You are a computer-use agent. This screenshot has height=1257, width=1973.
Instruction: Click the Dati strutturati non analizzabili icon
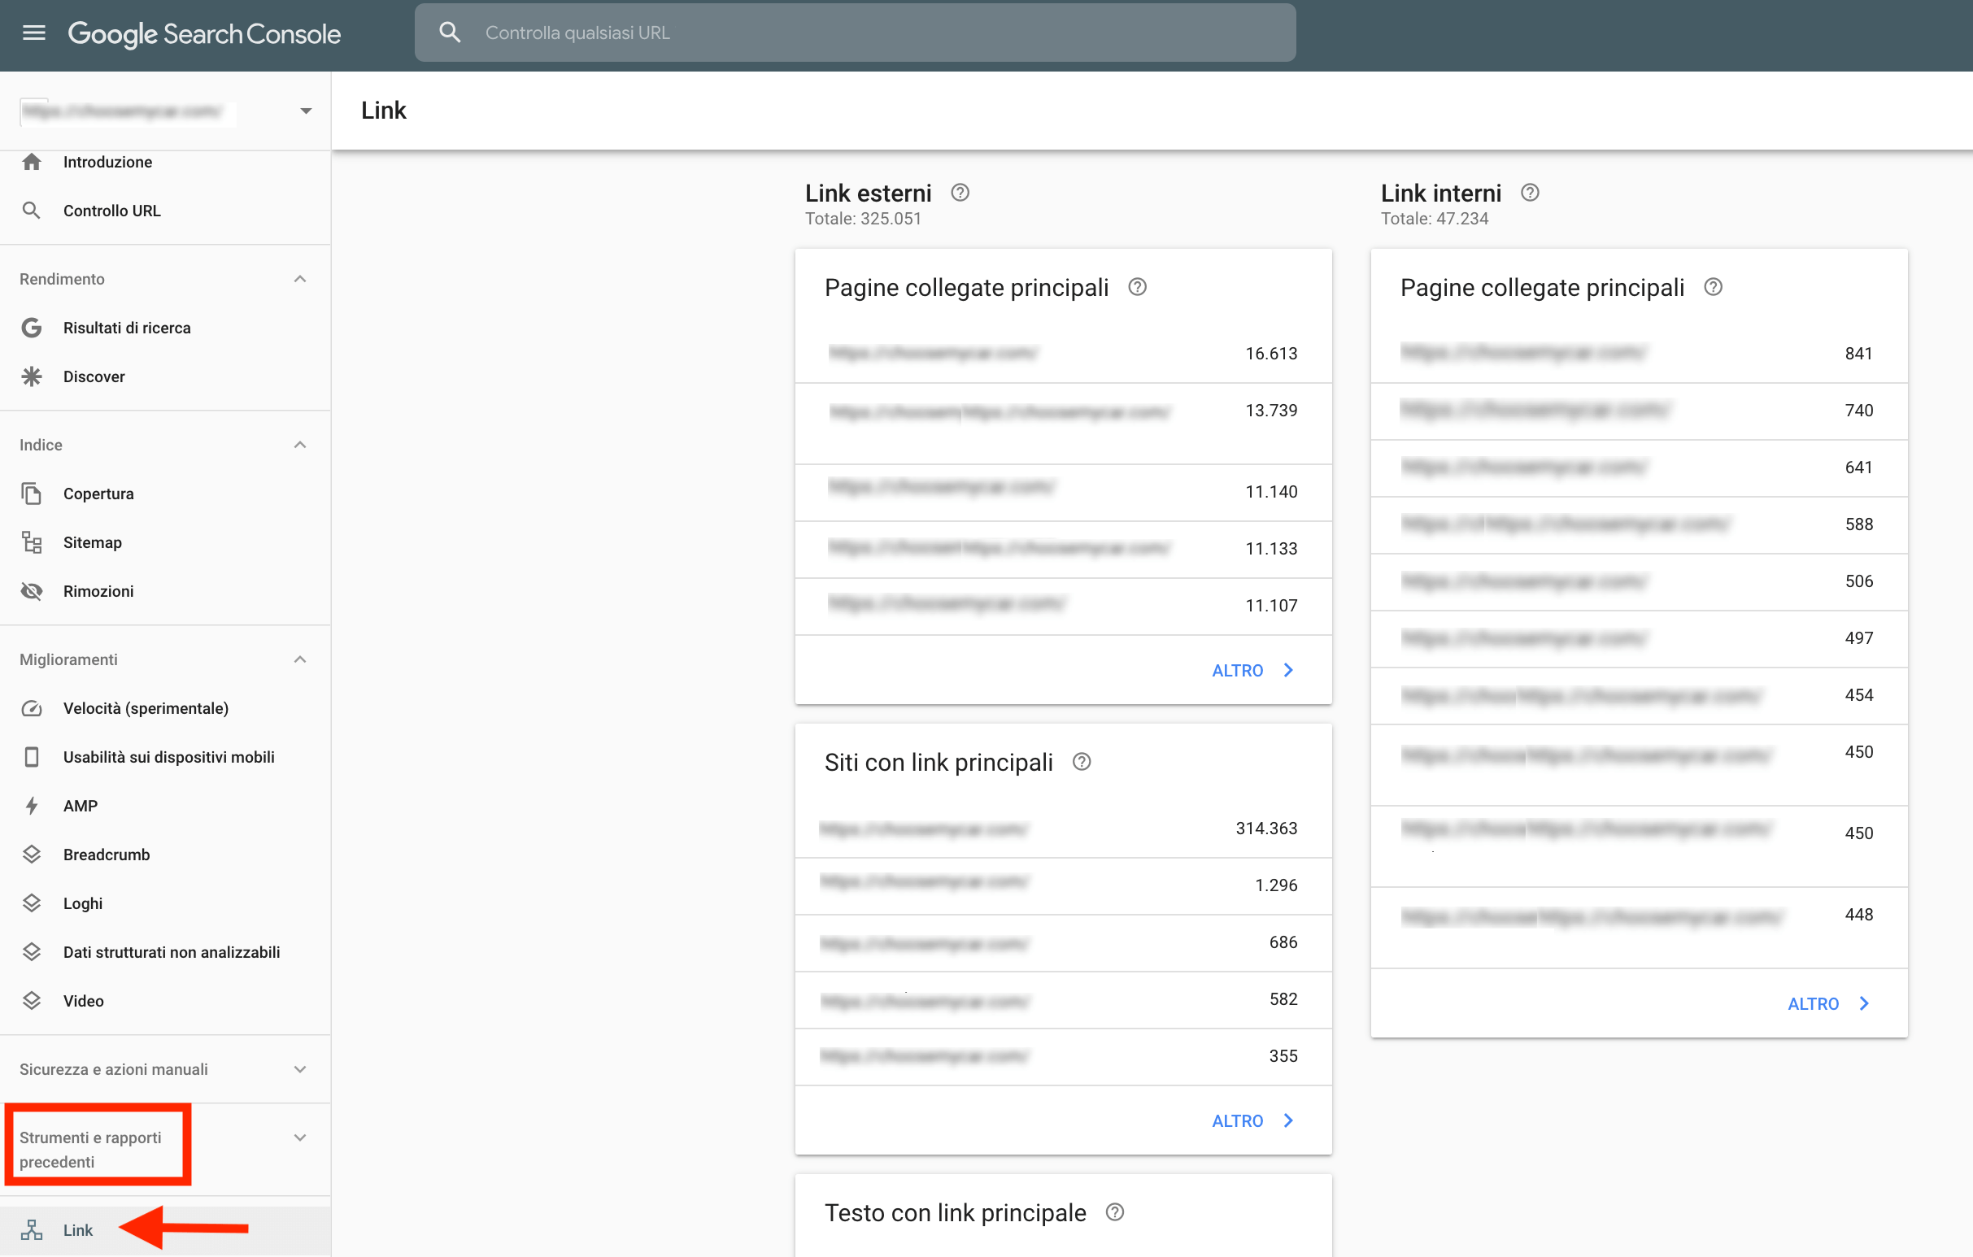click(x=32, y=951)
